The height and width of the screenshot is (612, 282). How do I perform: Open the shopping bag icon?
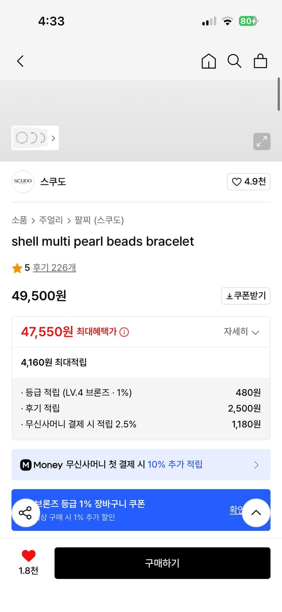260,61
